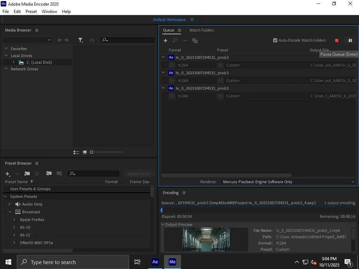
Task: Click the file type filter funnel icon
Action: pos(81,40)
